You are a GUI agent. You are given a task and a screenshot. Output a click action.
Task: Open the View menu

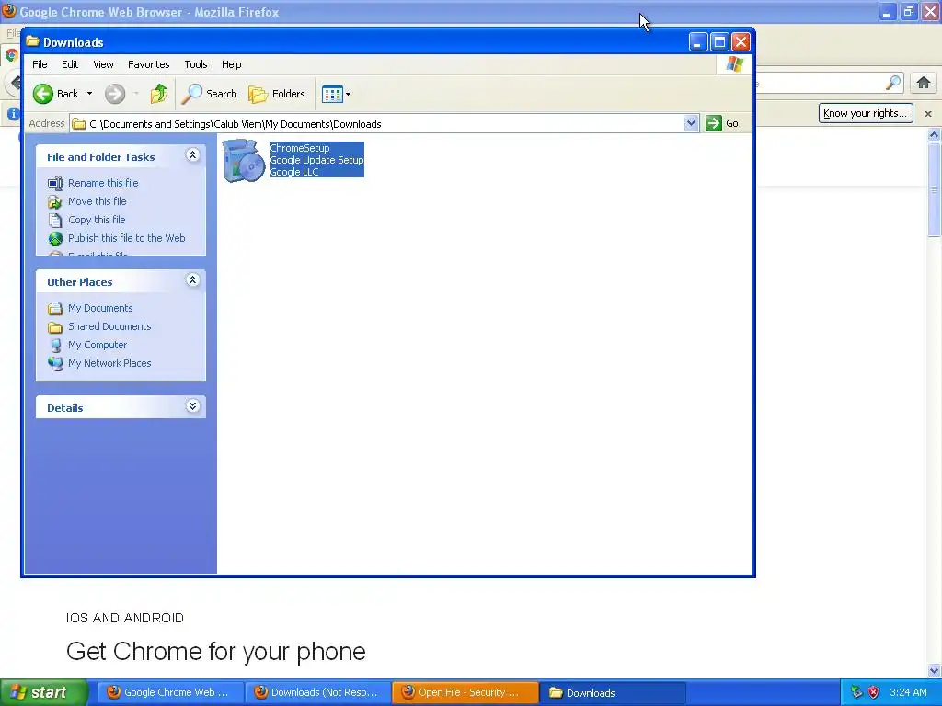103,64
